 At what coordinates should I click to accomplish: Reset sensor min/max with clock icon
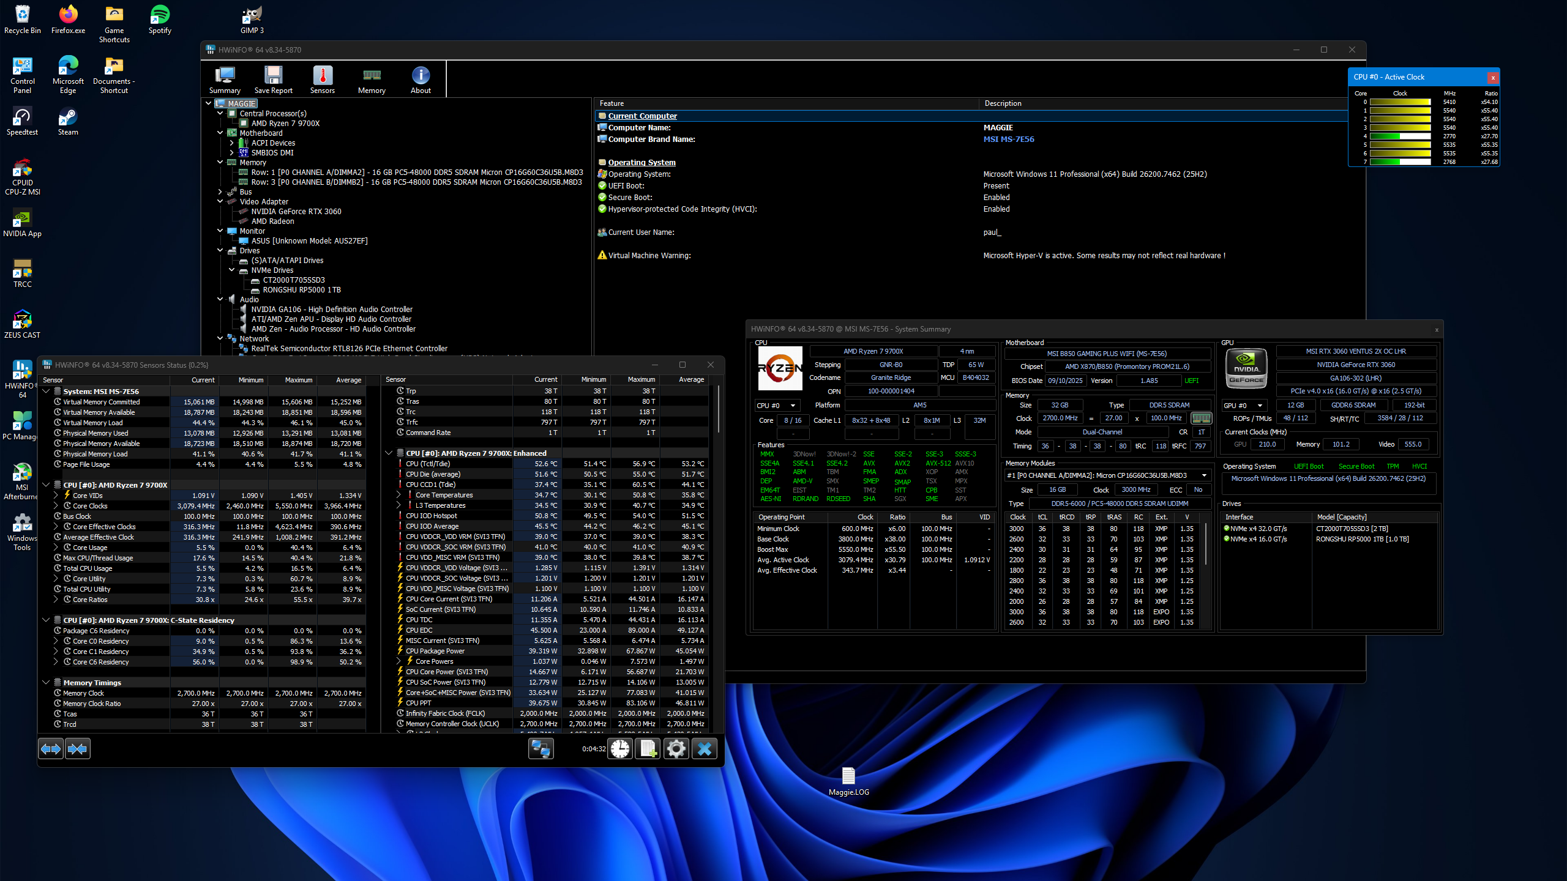click(620, 748)
